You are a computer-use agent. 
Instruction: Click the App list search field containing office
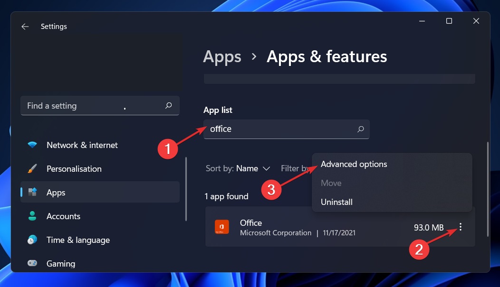coord(286,129)
